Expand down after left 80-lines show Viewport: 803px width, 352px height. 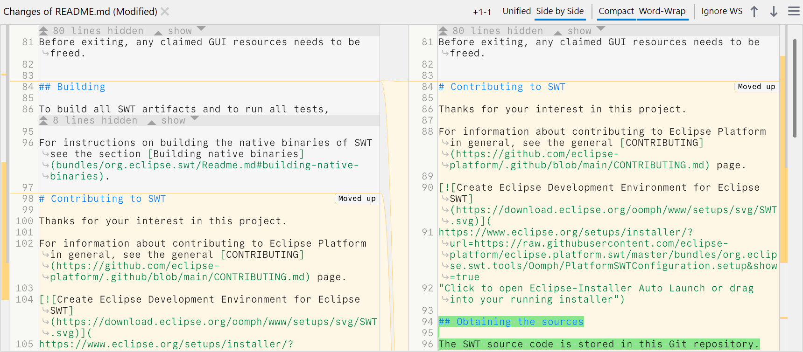click(201, 29)
